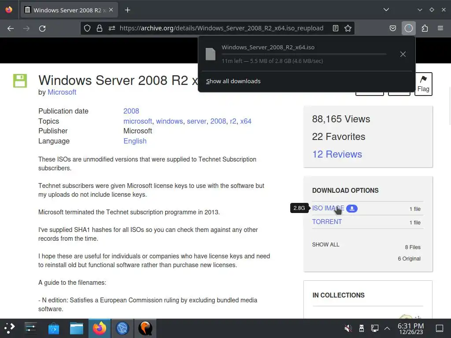Click the Firefox back arrow

click(11, 29)
